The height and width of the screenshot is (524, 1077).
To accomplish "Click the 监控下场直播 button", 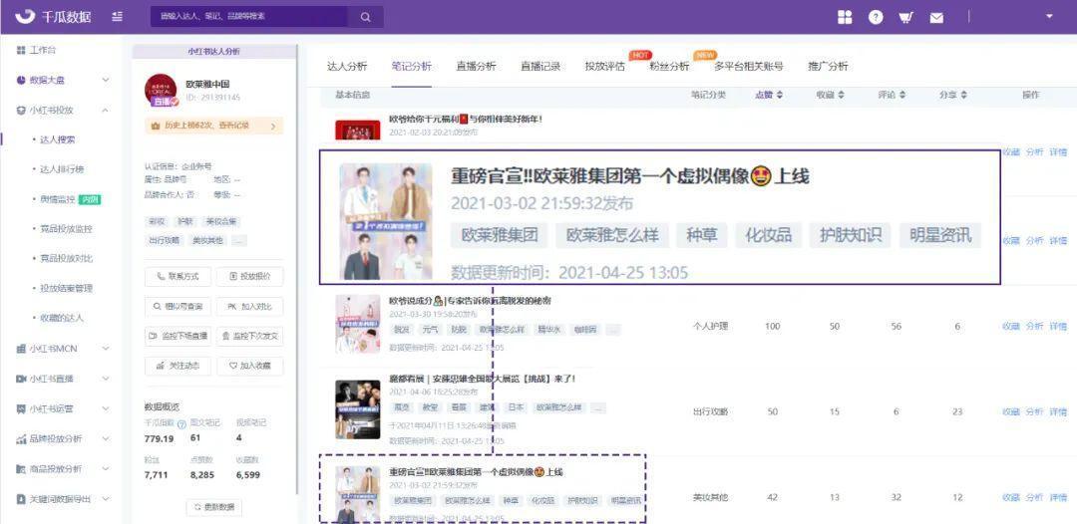I will click(x=178, y=336).
